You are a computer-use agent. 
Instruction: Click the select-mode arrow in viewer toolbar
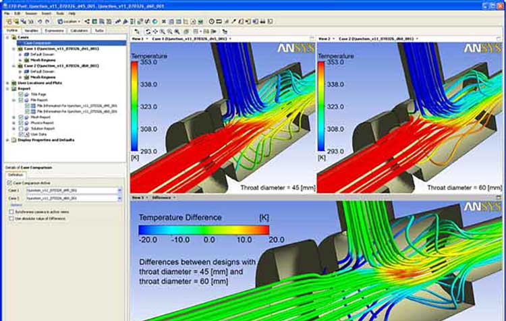[138, 31]
